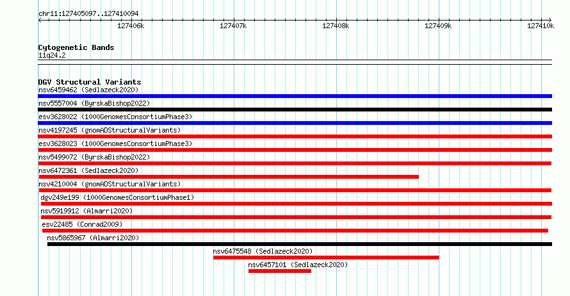The height and width of the screenshot is (296, 570).
Task: Open nsv5865967 (Almarri2020) label
Action: (x=93, y=238)
